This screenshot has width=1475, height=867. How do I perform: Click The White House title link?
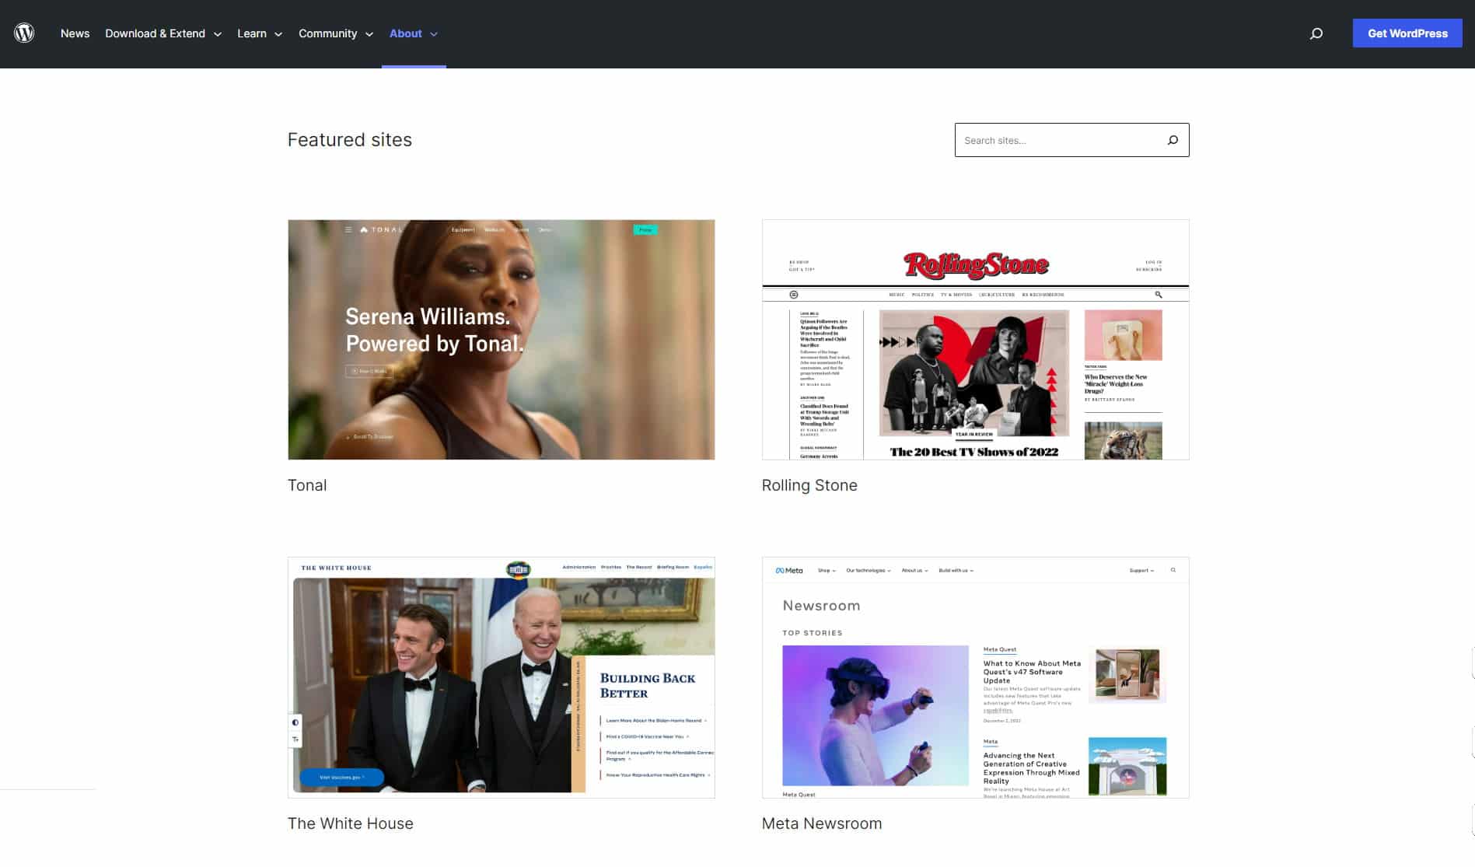coord(351,823)
